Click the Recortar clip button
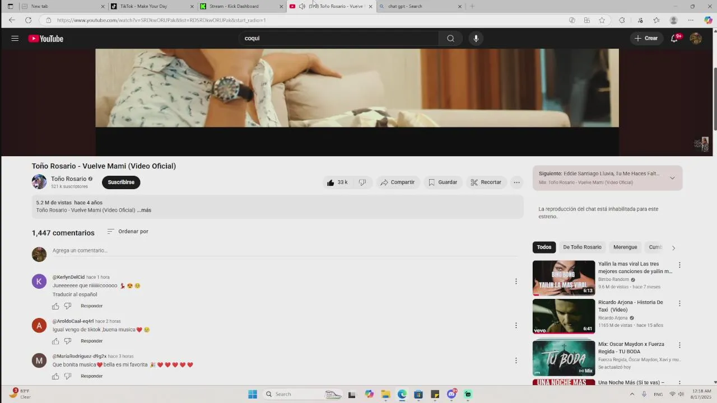 pos(486,182)
